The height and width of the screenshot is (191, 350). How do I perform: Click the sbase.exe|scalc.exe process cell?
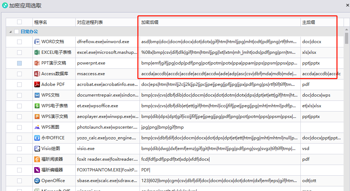click(x=108, y=181)
